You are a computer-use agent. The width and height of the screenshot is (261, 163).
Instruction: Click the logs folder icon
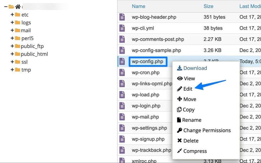[x=17, y=22]
